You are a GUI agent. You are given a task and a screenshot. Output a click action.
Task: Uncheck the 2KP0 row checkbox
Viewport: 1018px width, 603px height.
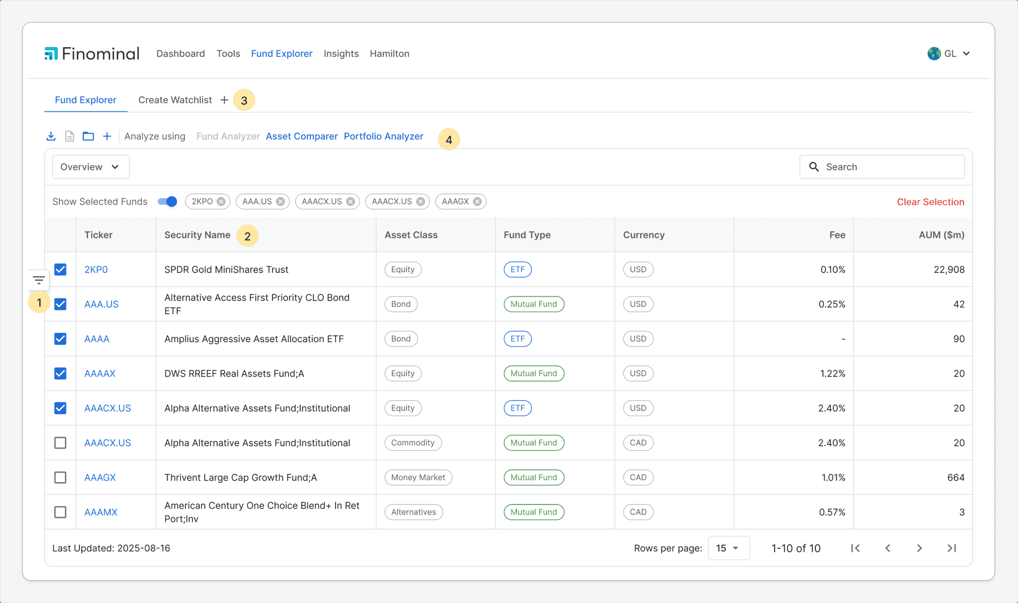[x=60, y=269]
